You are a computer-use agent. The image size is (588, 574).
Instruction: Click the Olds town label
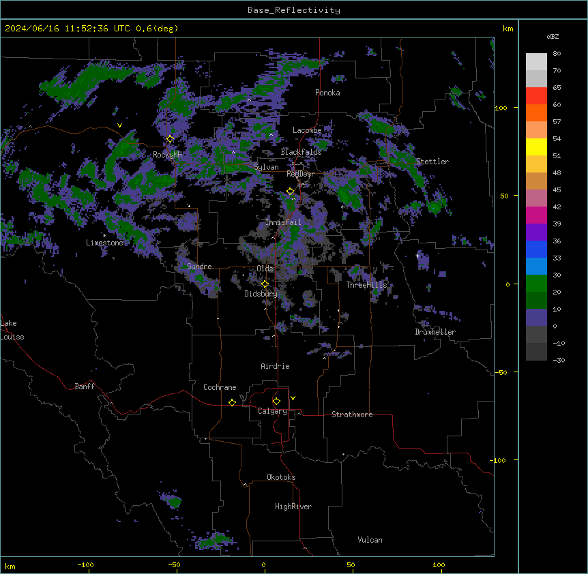point(265,269)
